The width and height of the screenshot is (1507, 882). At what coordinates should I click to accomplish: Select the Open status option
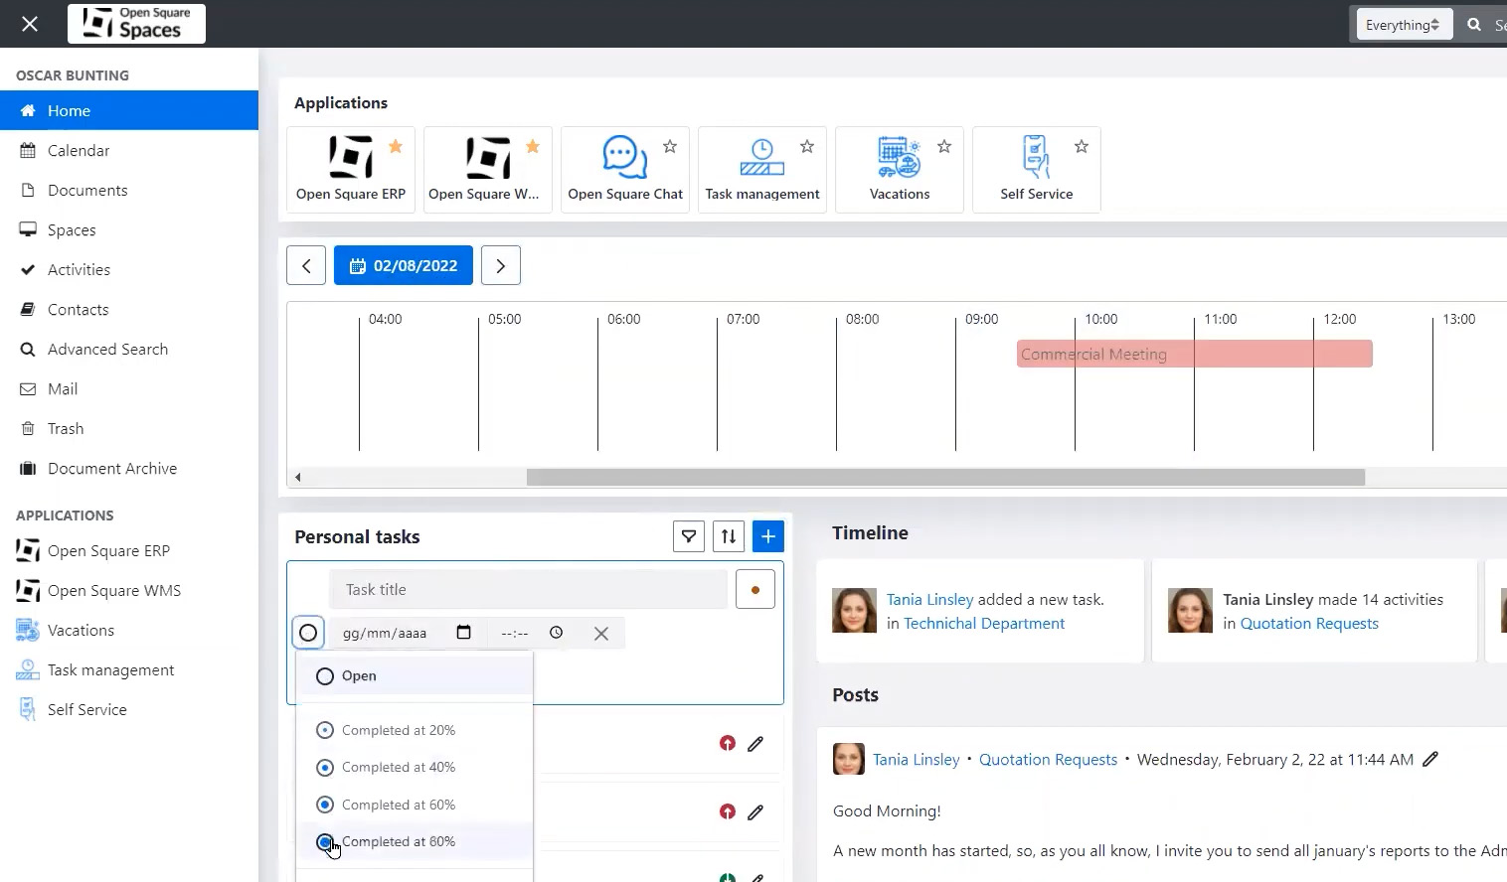(415, 675)
